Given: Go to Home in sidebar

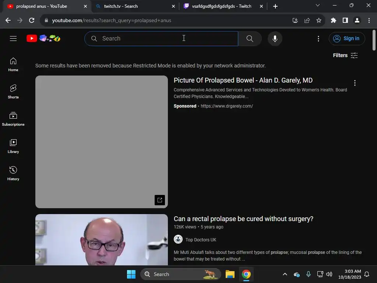Looking at the screenshot, I should coord(13,64).
